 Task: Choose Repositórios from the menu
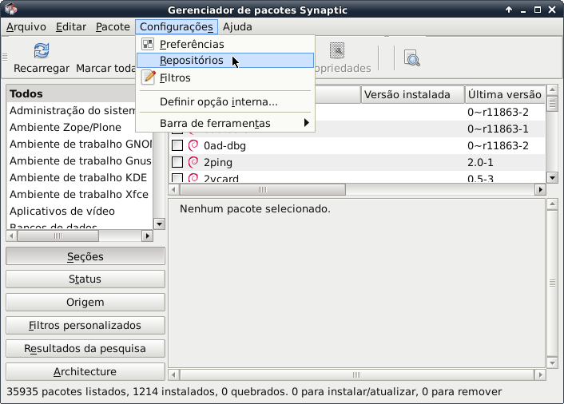click(x=225, y=61)
